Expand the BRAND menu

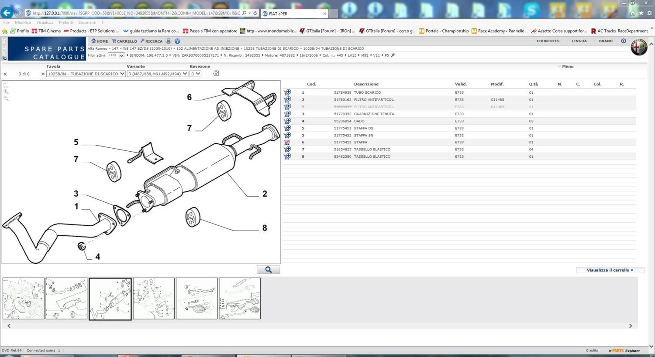pos(603,41)
